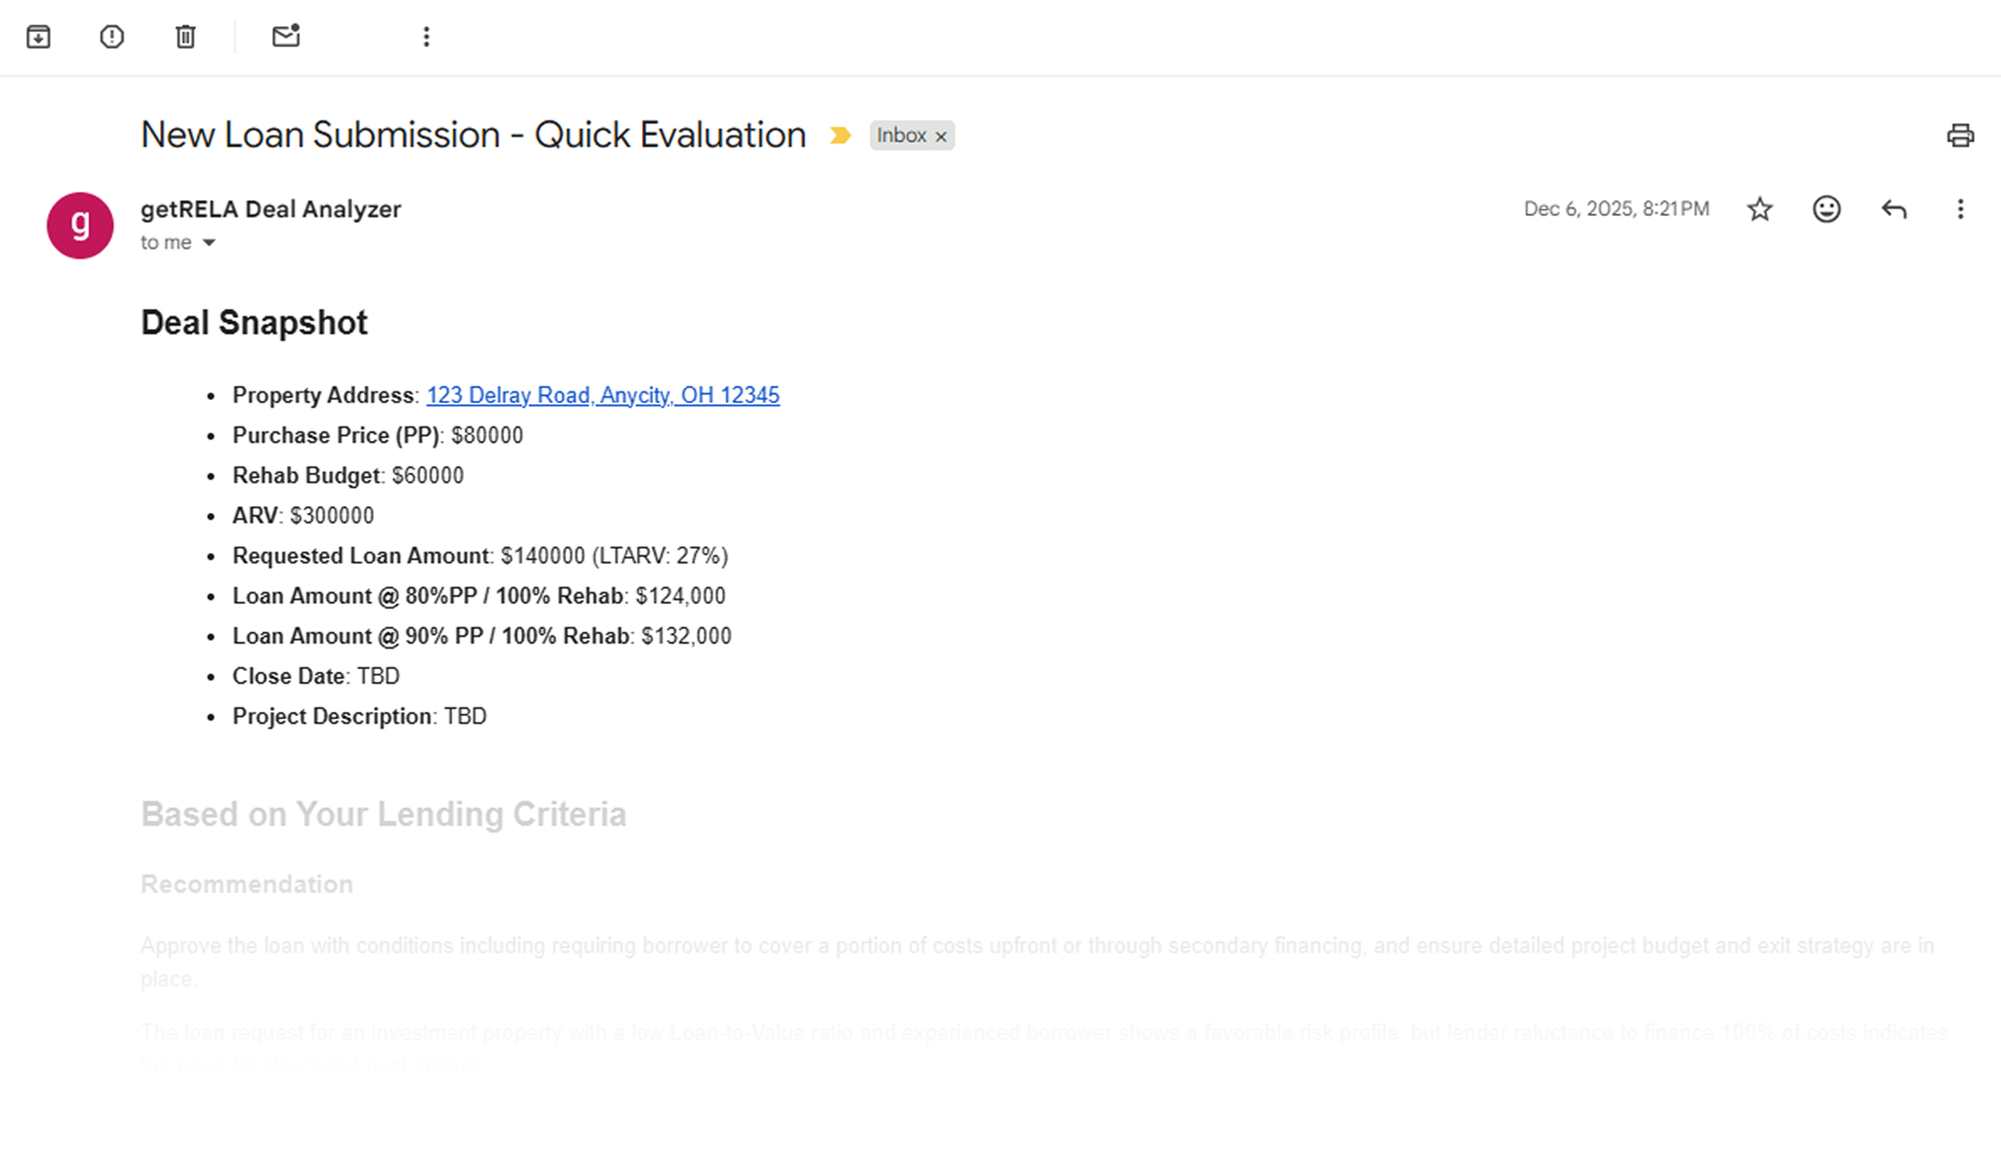Screen dimensions: 2001x1172
Task: Delete the email with trash icon
Action: [x=186, y=37]
